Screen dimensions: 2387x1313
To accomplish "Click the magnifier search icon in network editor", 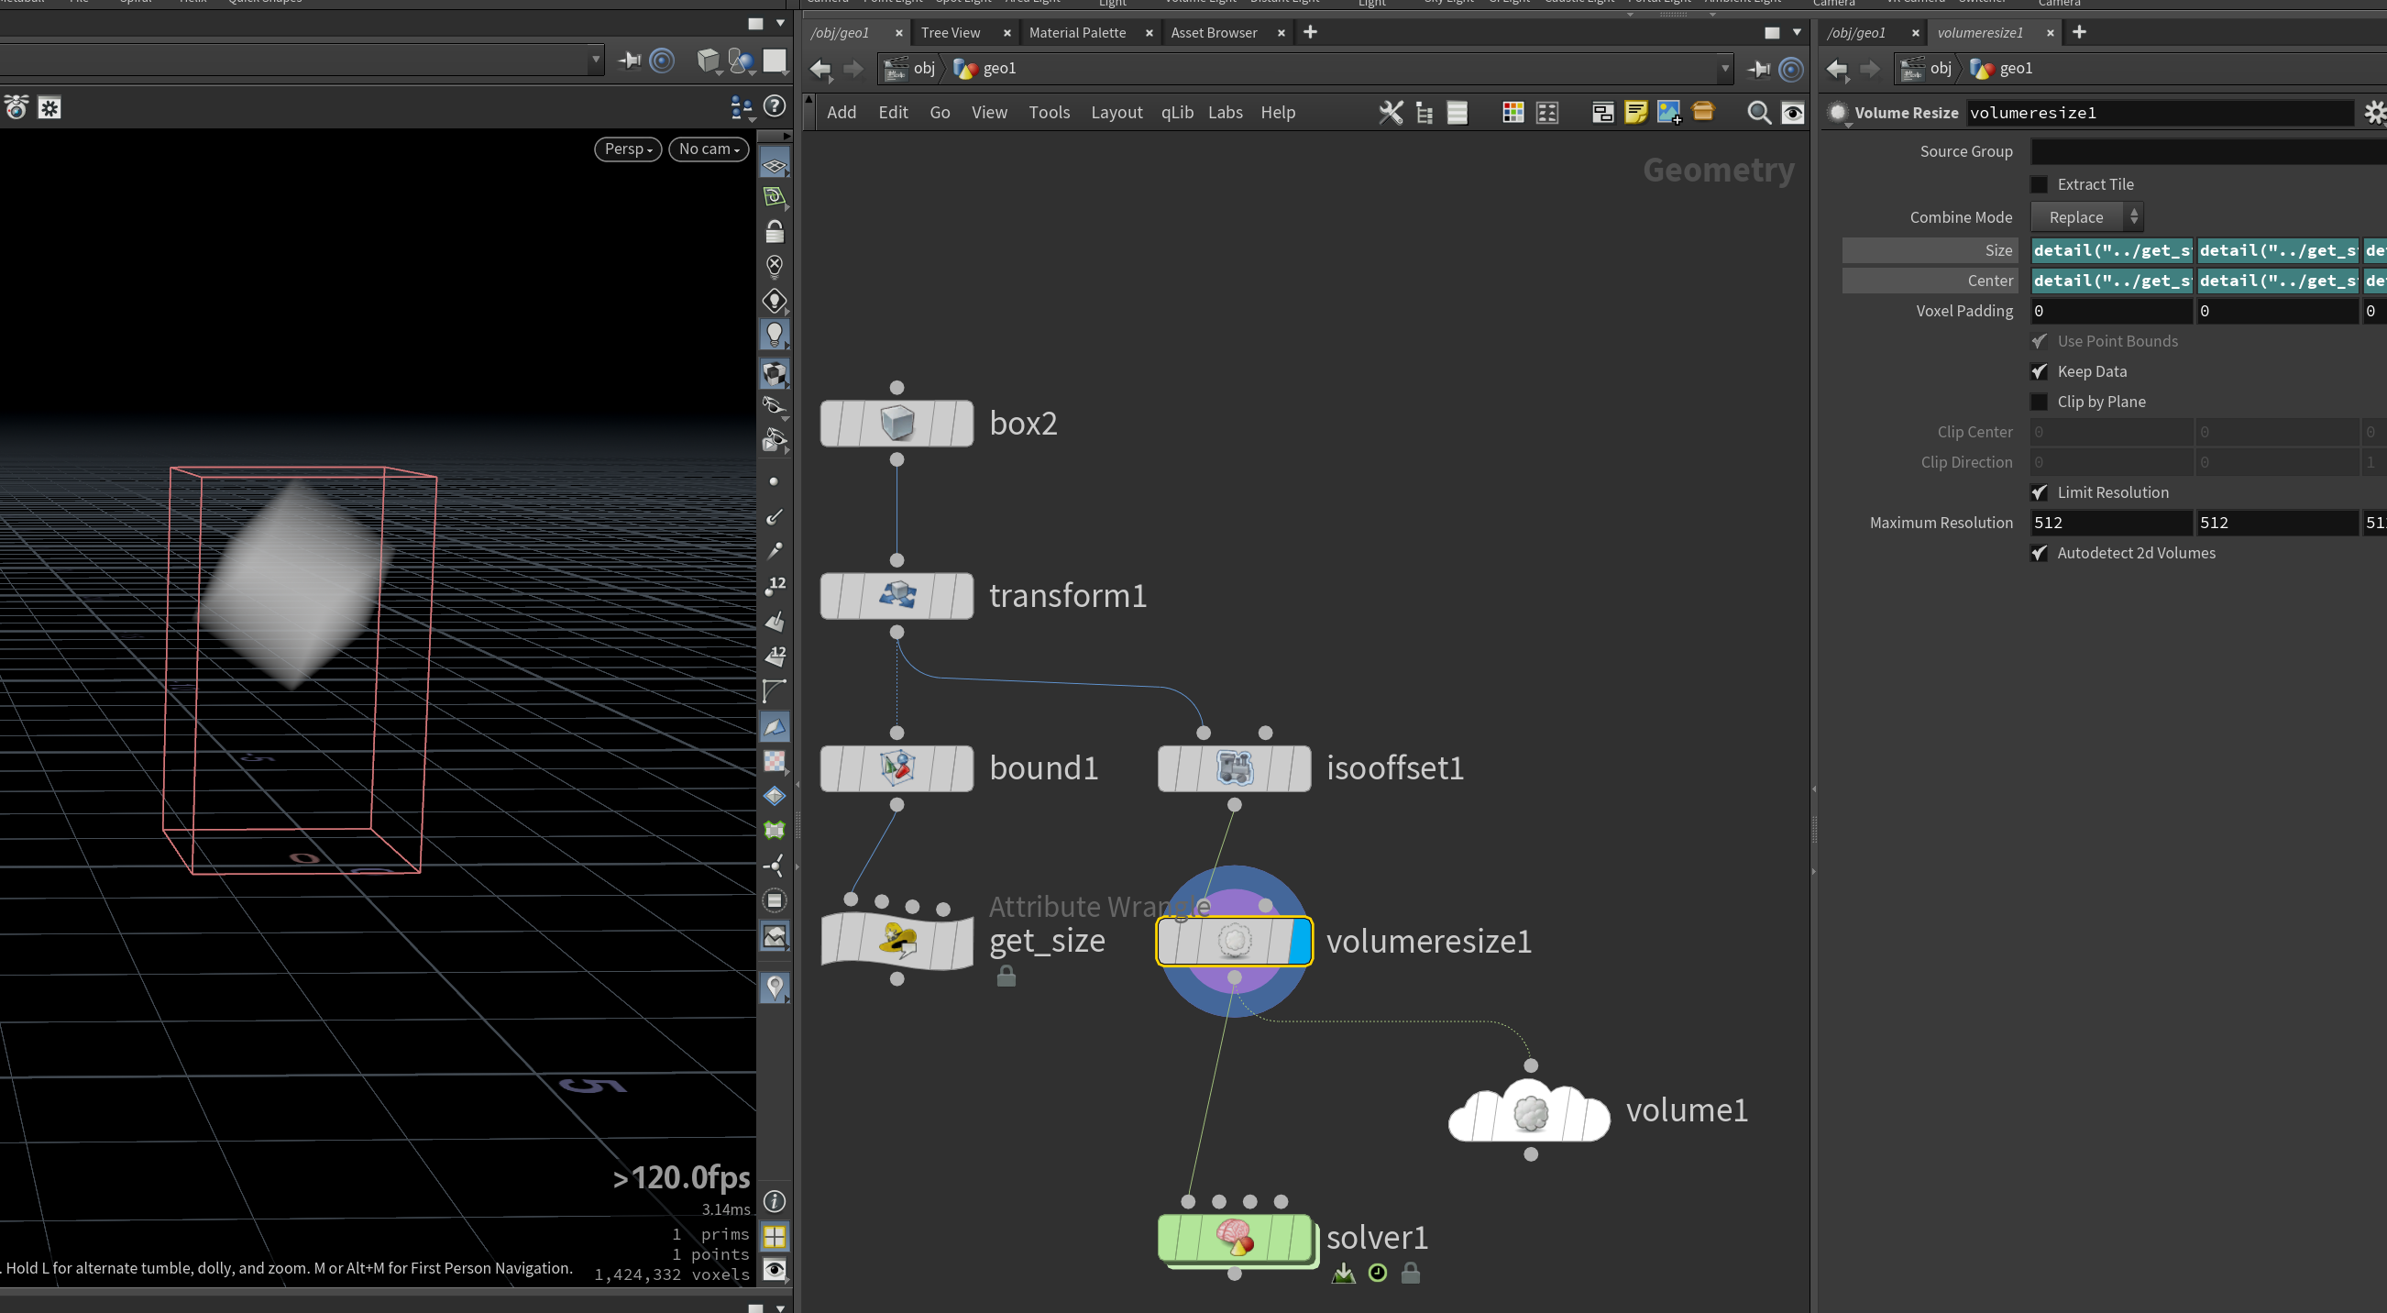I will 1758,112.
